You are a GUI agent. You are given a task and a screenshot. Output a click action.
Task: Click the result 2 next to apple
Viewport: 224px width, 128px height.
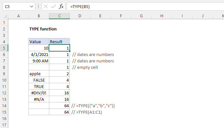[60, 74]
